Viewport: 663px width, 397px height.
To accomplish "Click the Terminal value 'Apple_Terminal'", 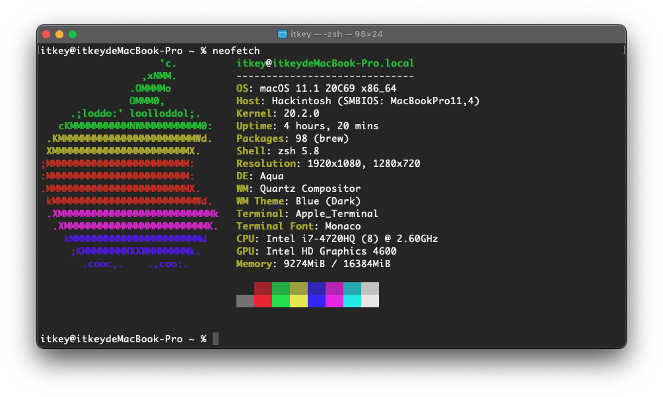I will 337,214.
